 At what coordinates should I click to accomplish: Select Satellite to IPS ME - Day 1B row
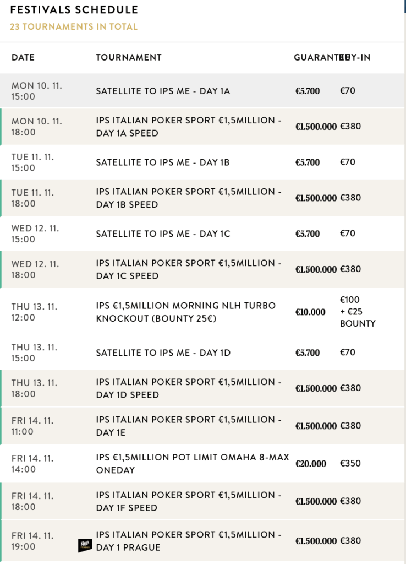point(163,162)
